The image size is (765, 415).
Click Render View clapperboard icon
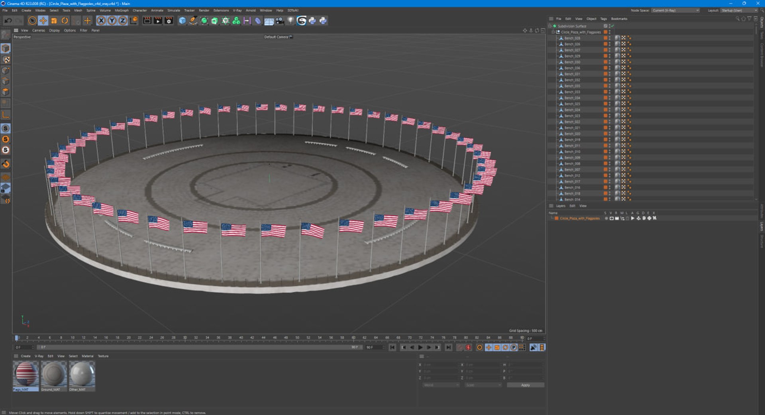[x=147, y=21]
